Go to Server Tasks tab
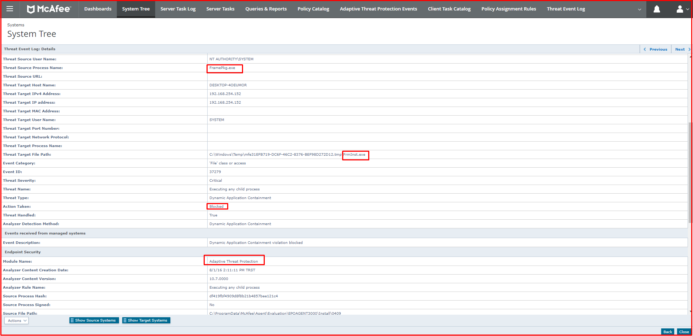This screenshot has height=336, width=693. pos(220,9)
